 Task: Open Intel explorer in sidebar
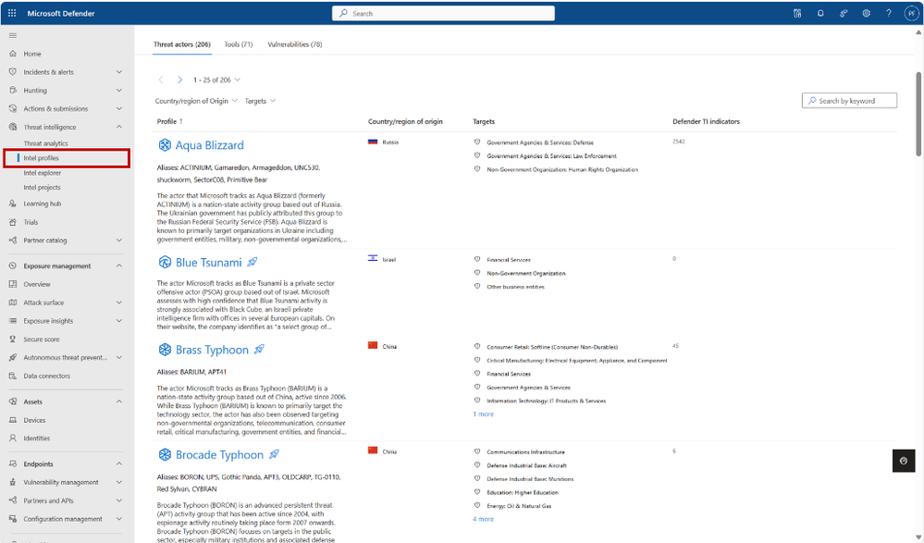point(43,173)
